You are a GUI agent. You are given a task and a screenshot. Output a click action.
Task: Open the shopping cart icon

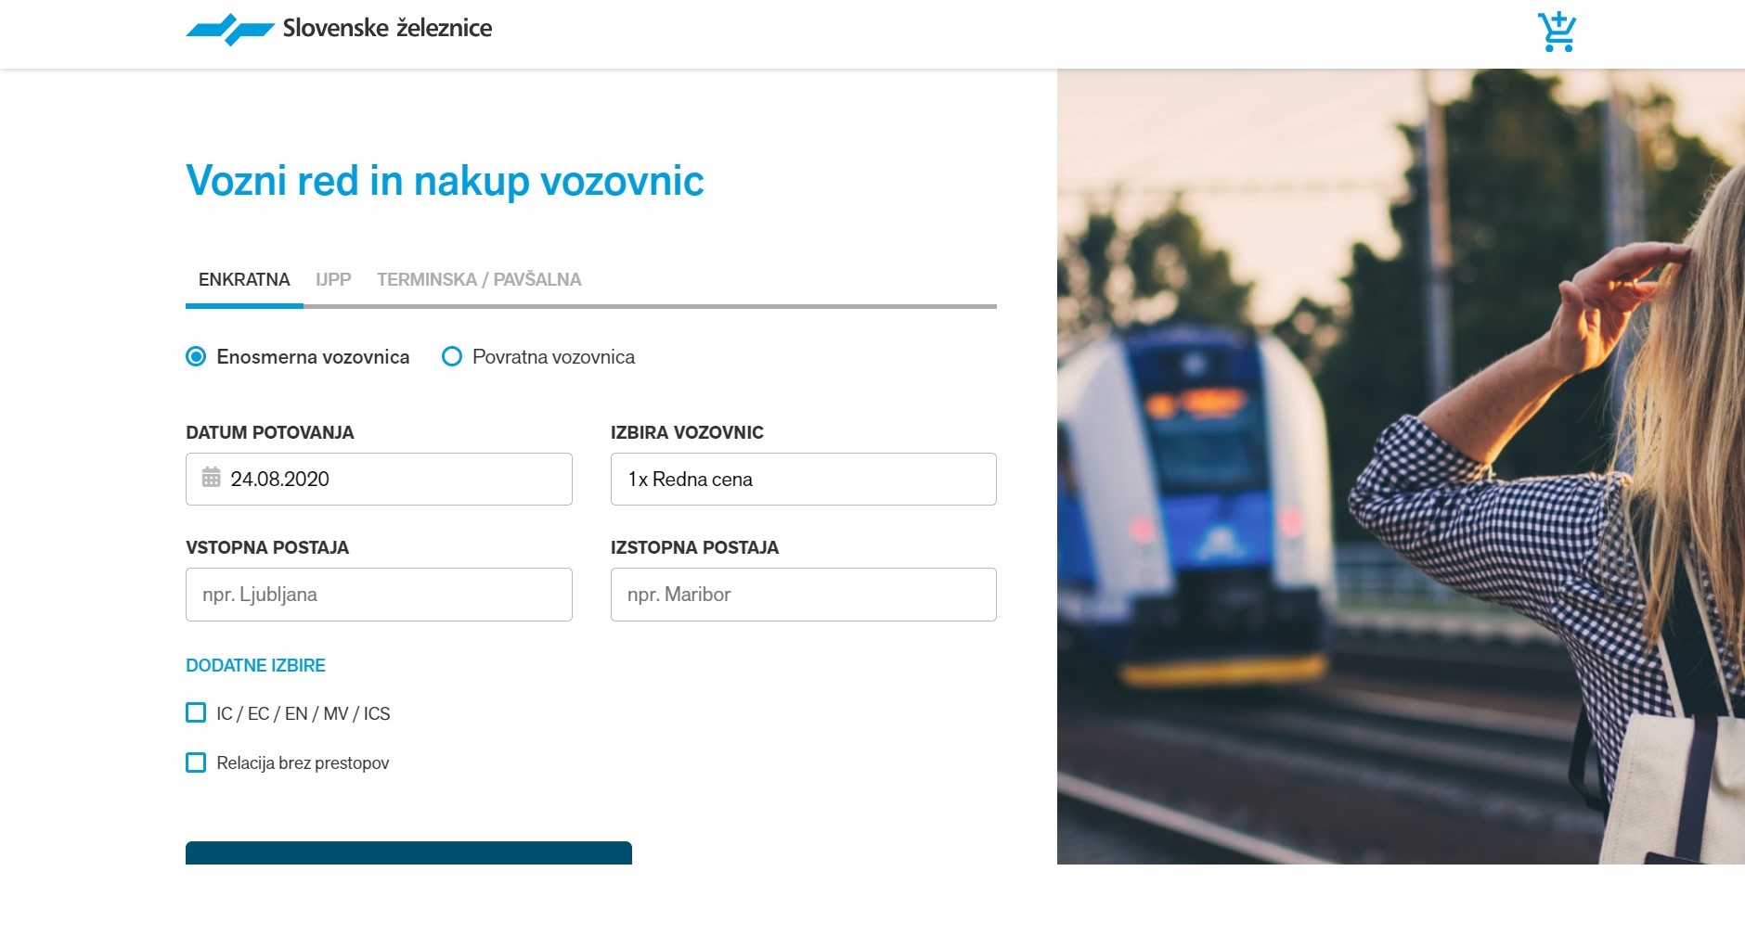tap(1557, 32)
